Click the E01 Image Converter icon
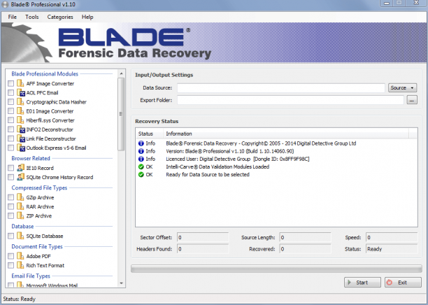The width and height of the screenshot is (428, 305). pyautogui.click(x=20, y=111)
